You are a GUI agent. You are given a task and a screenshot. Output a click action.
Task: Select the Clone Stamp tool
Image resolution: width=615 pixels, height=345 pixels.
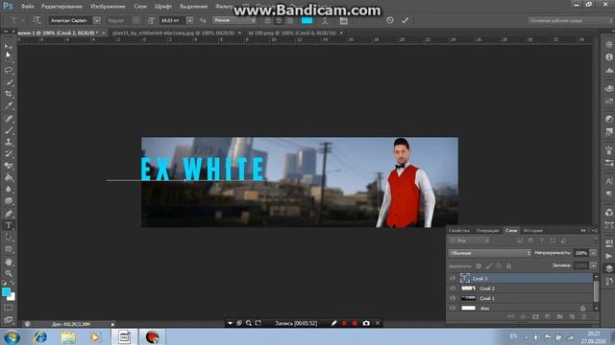coord(9,142)
